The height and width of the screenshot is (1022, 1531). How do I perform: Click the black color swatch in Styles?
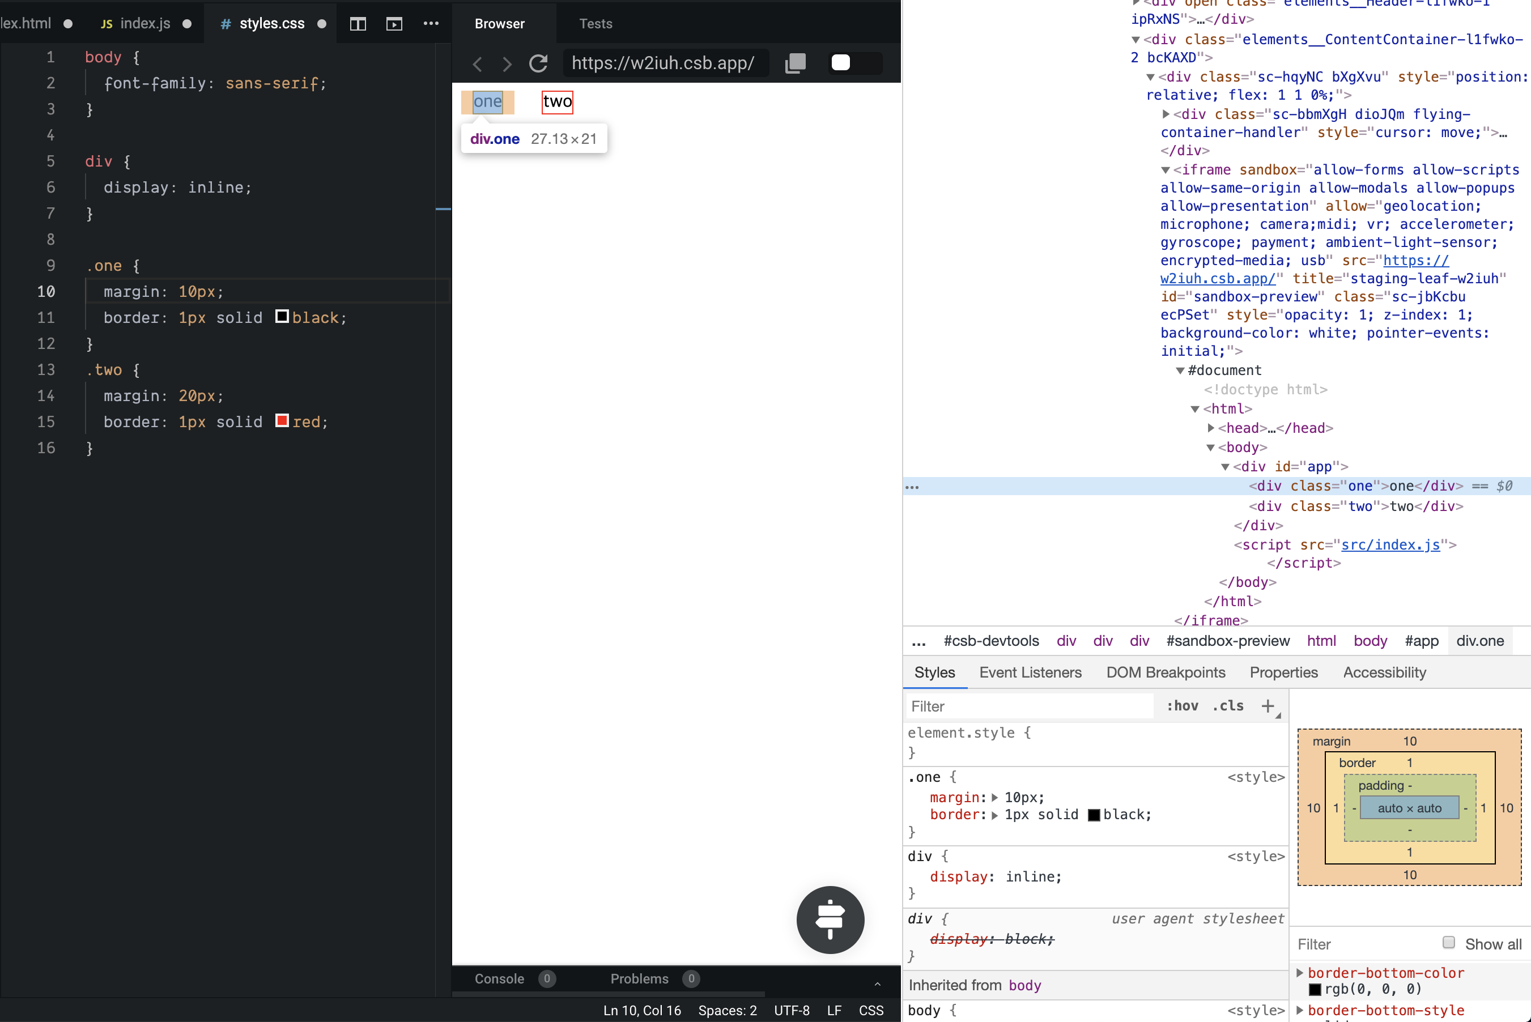click(1094, 815)
